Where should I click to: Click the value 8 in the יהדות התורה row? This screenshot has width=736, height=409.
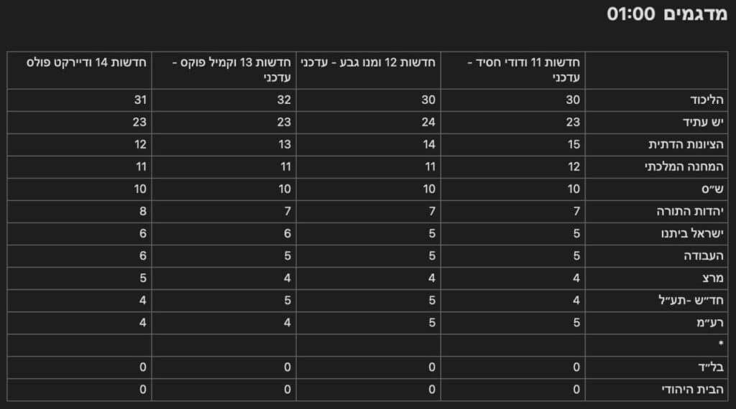tap(142, 211)
